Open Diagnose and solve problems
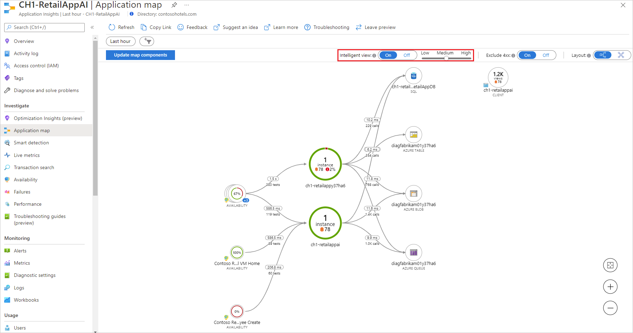 (46, 90)
